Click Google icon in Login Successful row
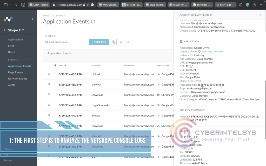The height and width of the screenshot is (166, 266). (158, 105)
